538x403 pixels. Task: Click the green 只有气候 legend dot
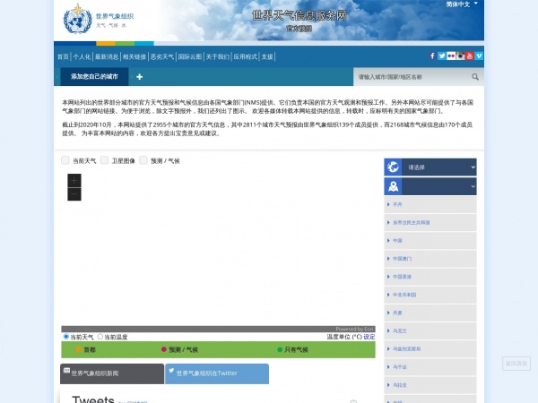tap(280, 349)
